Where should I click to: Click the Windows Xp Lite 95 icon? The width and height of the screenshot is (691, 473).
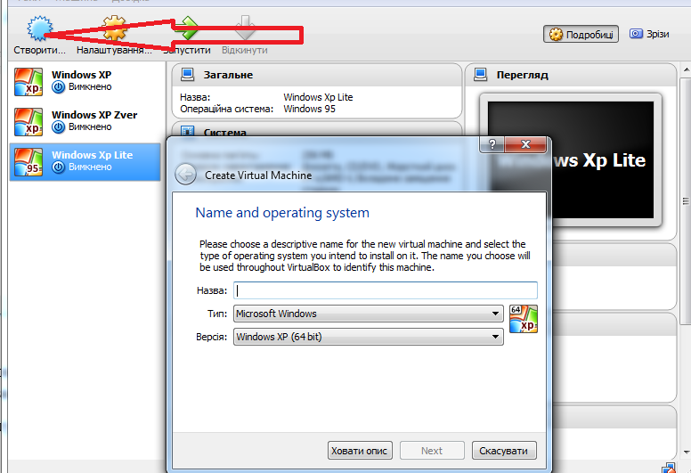pos(28,162)
